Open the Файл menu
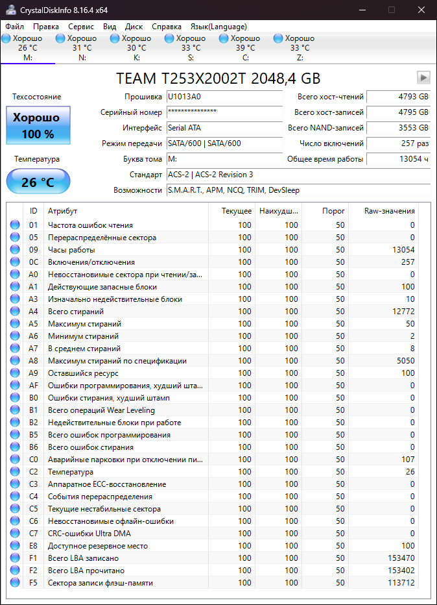The height and width of the screenshot is (605, 437). click(x=15, y=27)
